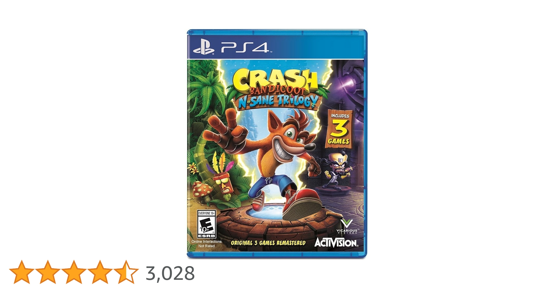Image resolution: width=554 pixels, height=290 pixels.
Task: Click the fourth gold rating star
Action: tap(100, 271)
